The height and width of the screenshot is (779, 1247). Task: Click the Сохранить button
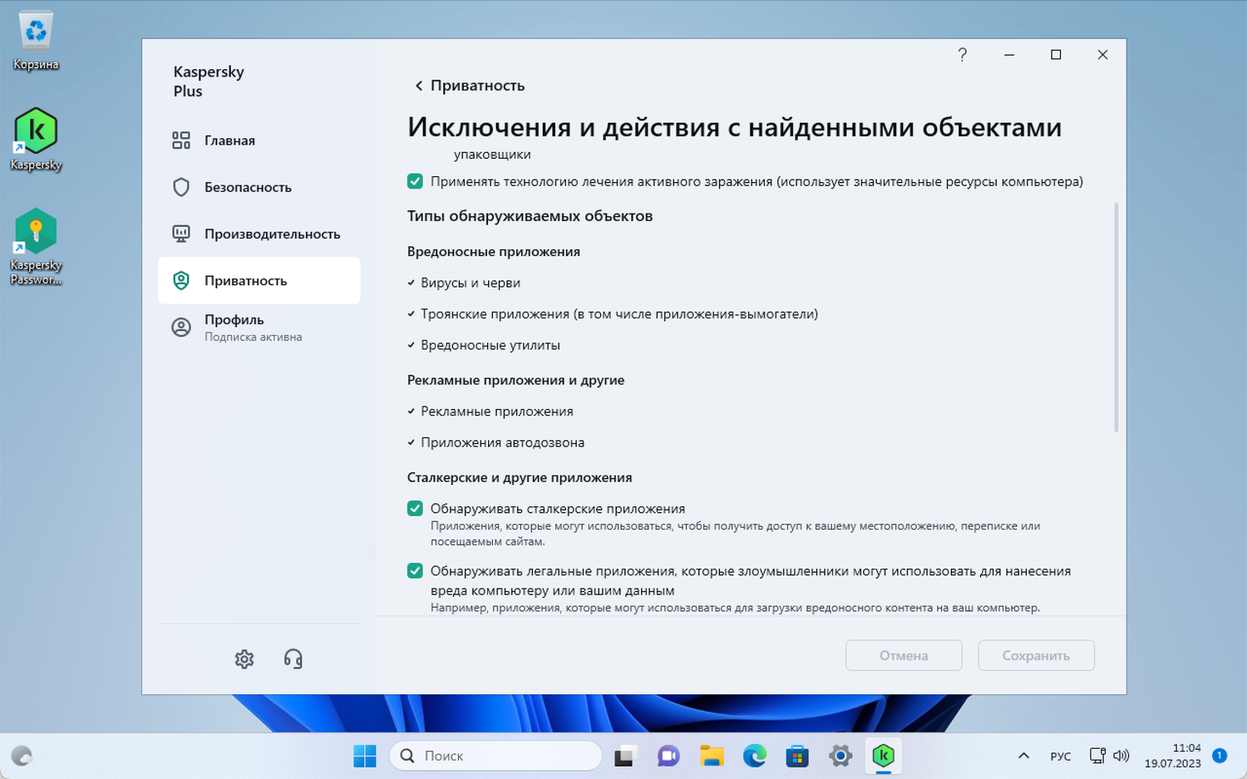pyautogui.click(x=1036, y=655)
